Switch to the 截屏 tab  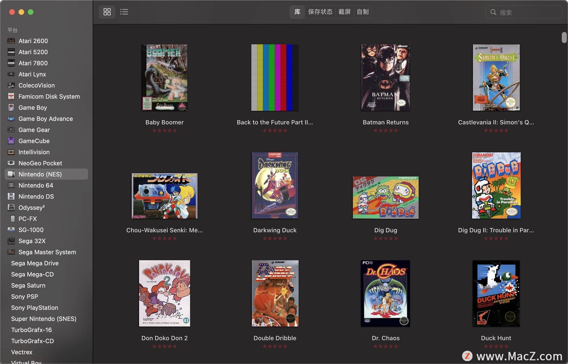click(345, 12)
